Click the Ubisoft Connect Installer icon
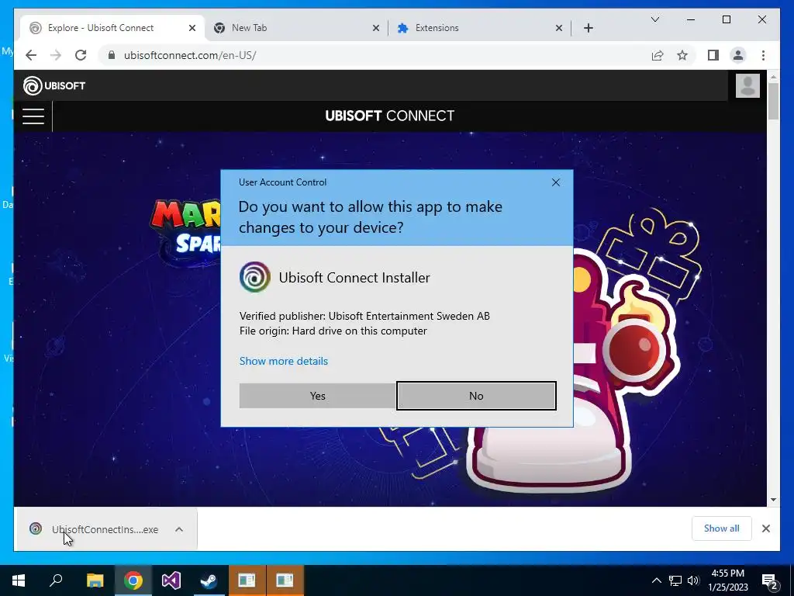794x596 pixels. (x=254, y=277)
